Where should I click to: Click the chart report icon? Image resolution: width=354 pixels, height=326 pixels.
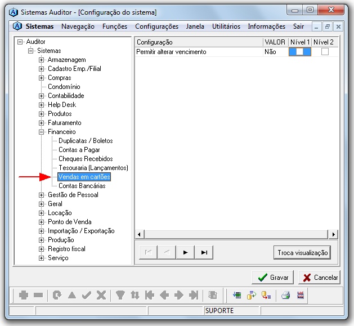pos(301,295)
